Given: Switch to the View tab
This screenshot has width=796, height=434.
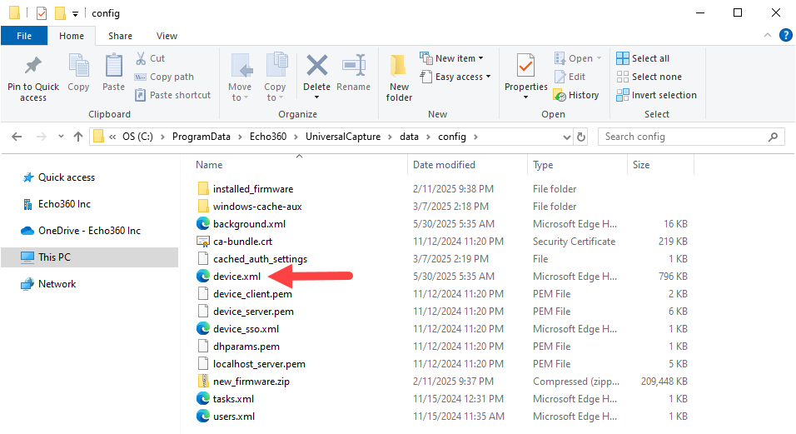Looking at the screenshot, I should point(167,36).
